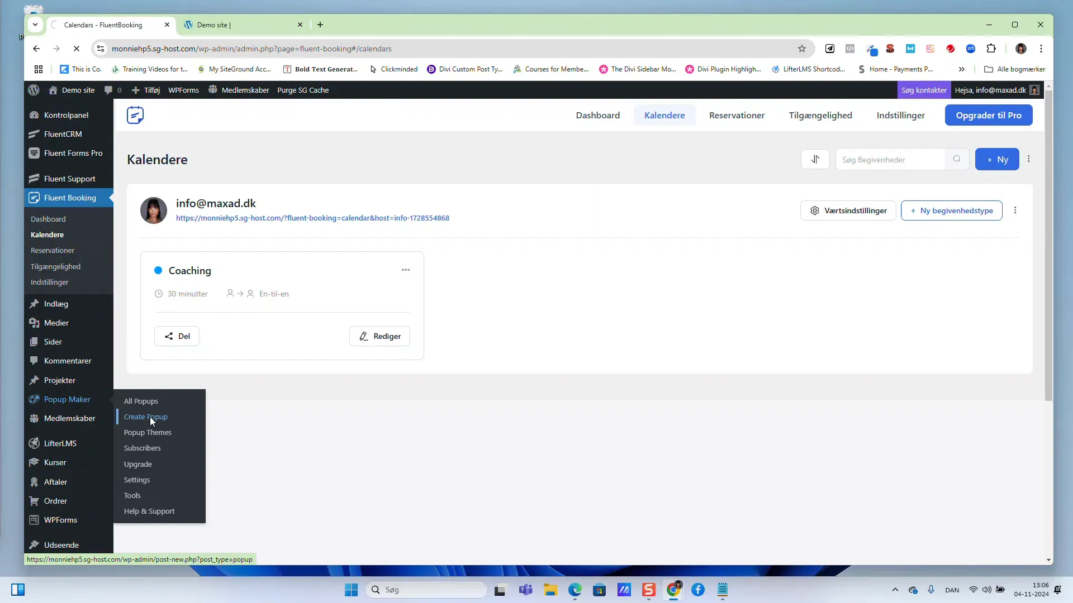Viewport: 1073px width, 603px height.
Task: Click Ny begivenhedstype
Action: click(952, 210)
